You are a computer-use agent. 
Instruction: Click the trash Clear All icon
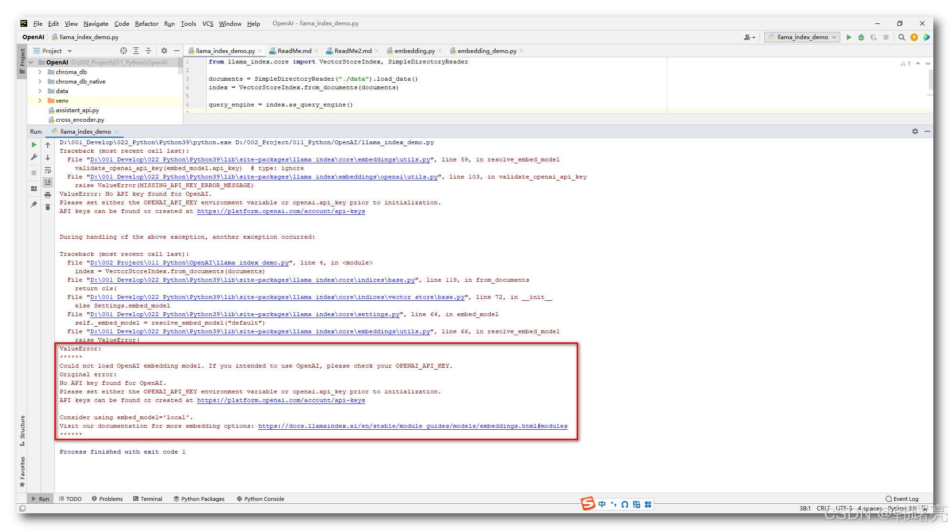point(48,207)
